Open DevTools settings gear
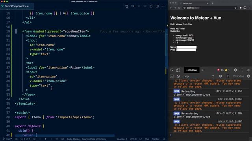Screen dimensions: 252x141 (235, 70)
